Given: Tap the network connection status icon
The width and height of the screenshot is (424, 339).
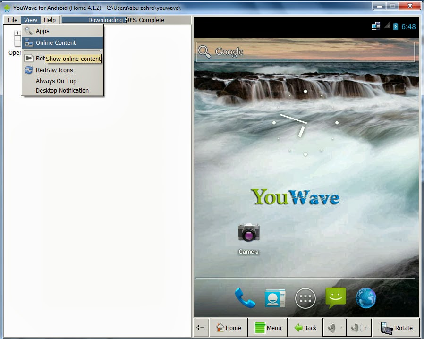Looking at the screenshot, I should (x=376, y=26).
